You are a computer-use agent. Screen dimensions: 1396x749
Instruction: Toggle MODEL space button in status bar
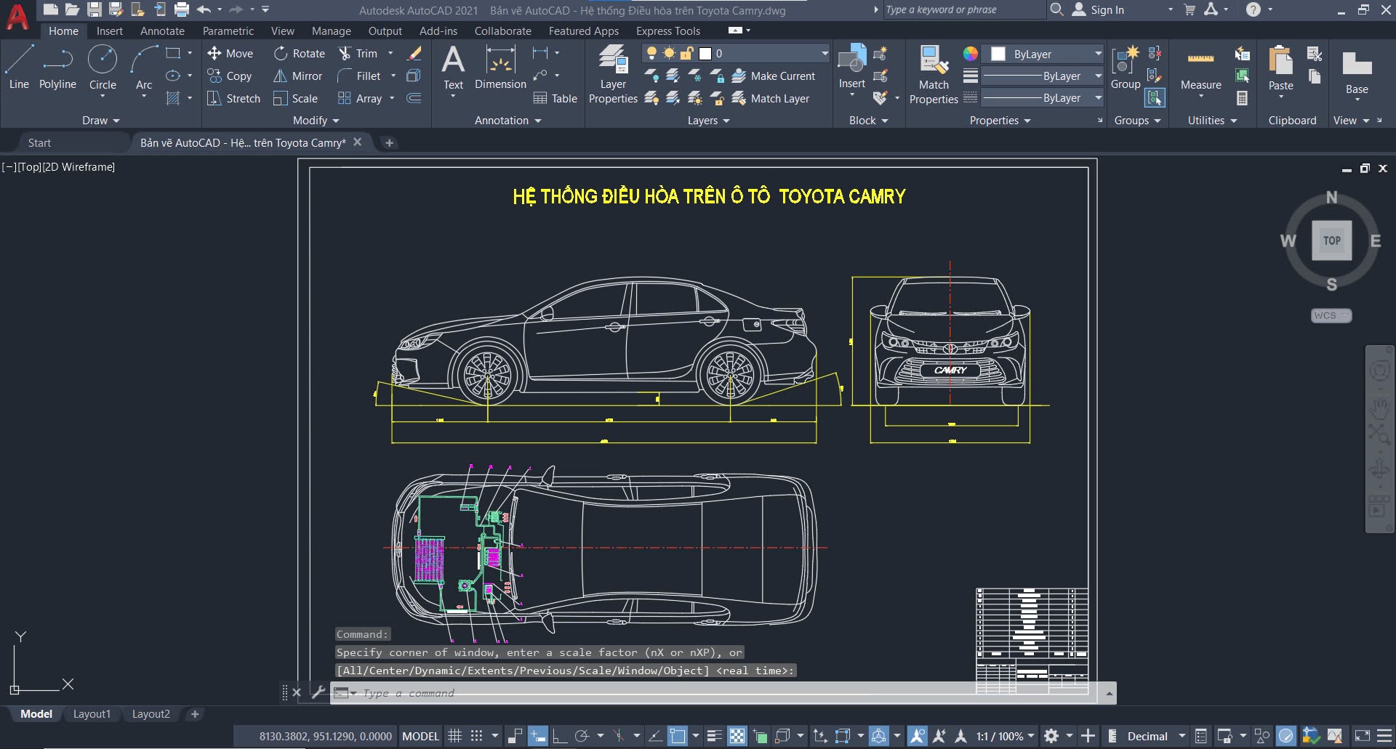click(420, 736)
